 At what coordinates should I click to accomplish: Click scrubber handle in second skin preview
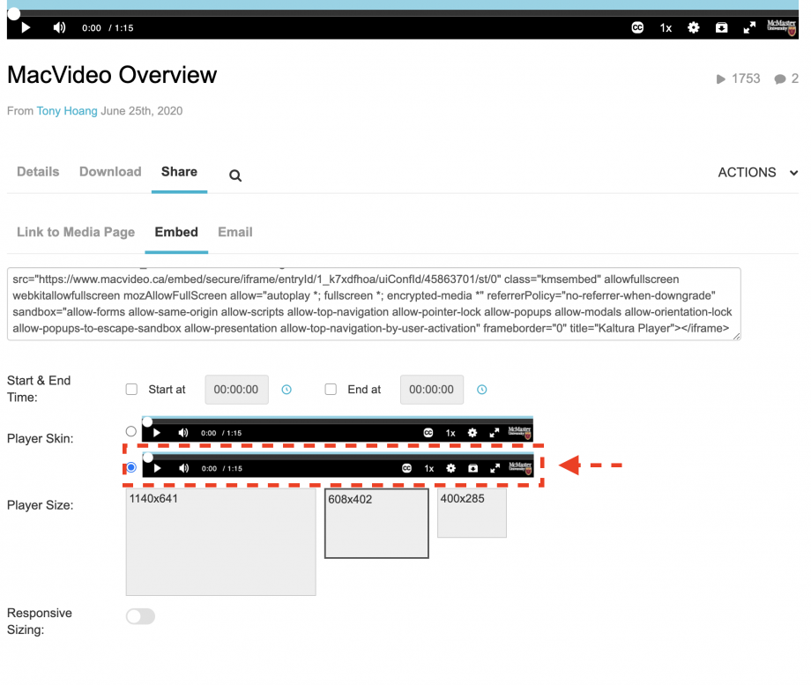[x=148, y=458]
